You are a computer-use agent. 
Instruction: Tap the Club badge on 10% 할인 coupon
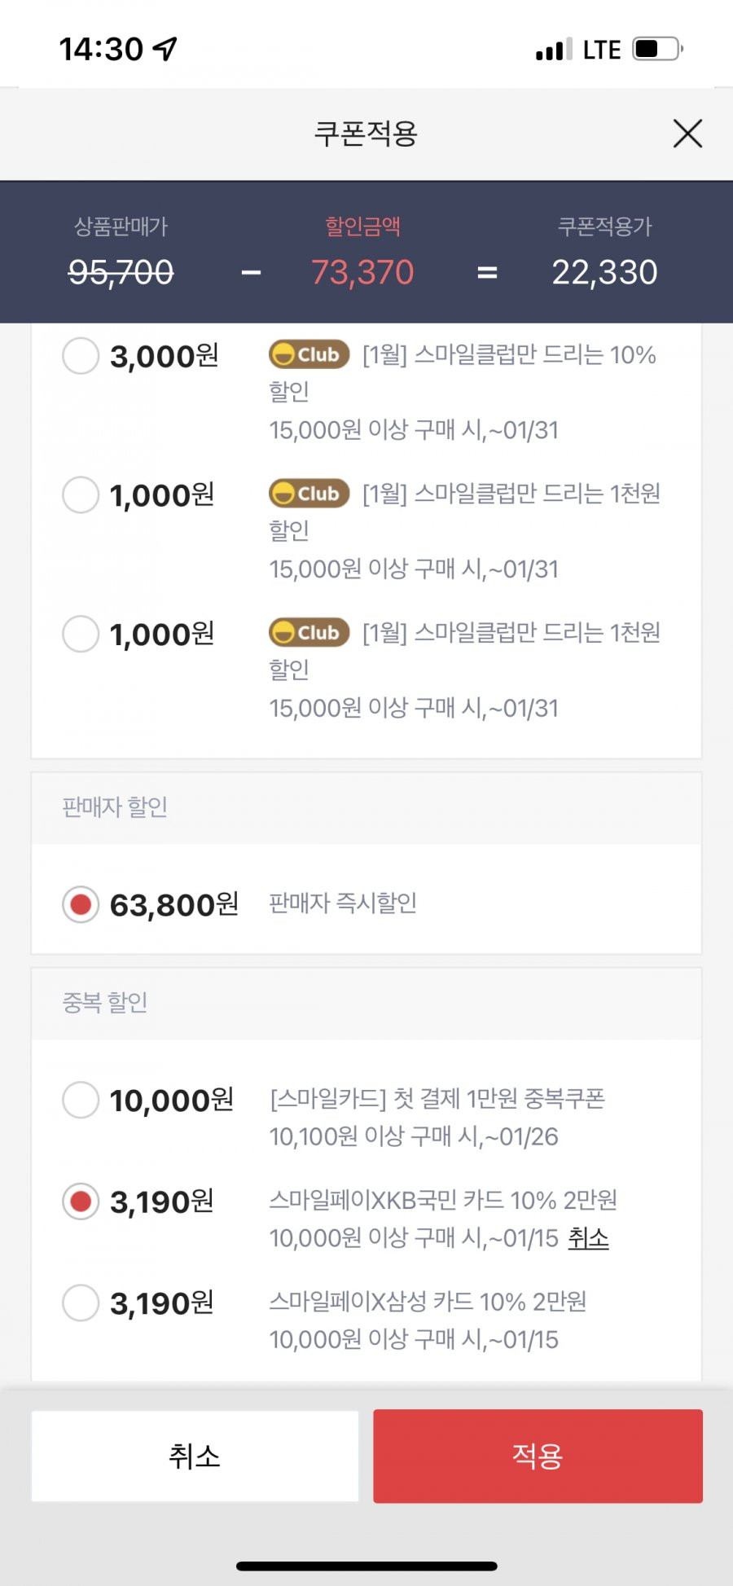point(309,354)
